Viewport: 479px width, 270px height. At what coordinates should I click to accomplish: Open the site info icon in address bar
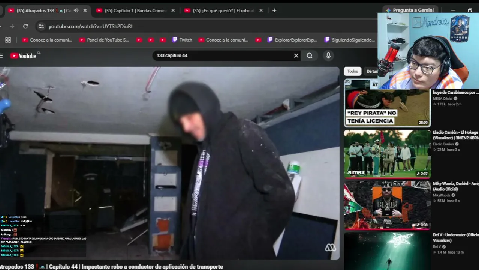(41, 26)
